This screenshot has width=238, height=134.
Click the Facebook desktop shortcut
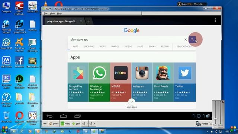19,62
